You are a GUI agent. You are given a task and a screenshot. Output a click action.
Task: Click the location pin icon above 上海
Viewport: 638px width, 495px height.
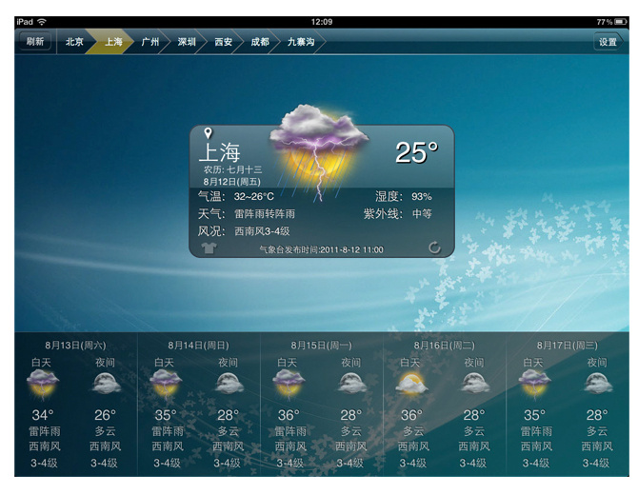pyautogui.click(x=208, y=133)
